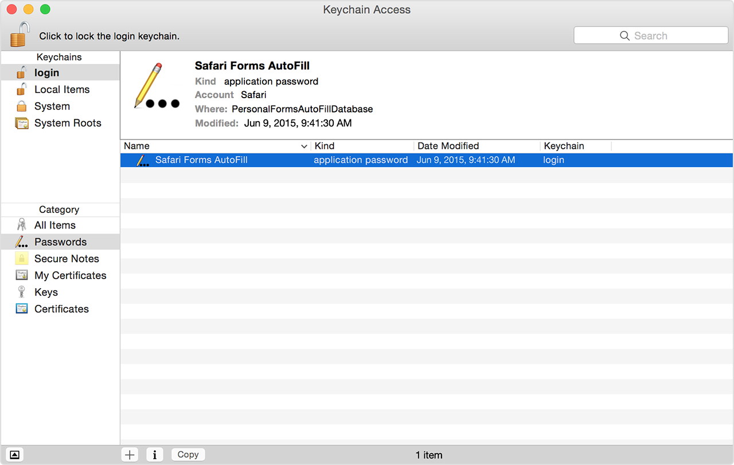This screenshot has height=465, width=734.
Task: Show the Passwords category
Action: pyautogui.click(x=60, y=242)
